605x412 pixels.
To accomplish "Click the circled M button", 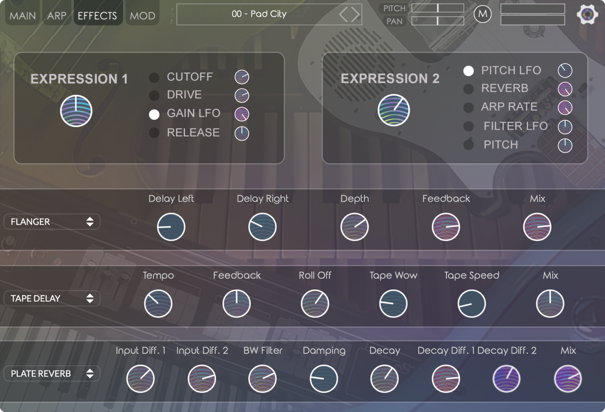I will click(482, 14).
